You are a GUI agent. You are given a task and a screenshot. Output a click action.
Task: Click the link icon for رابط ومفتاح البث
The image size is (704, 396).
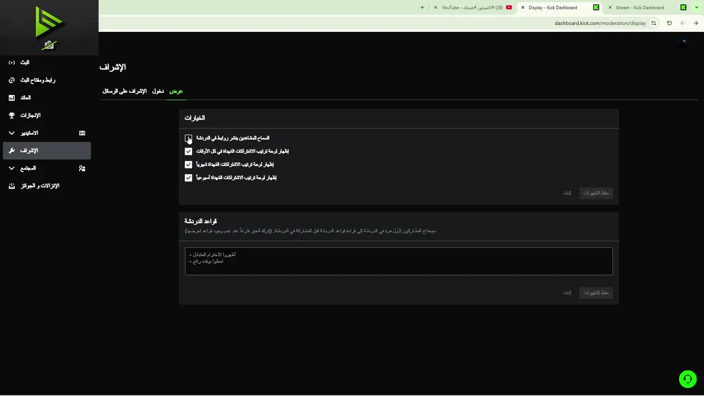click(12, 80)
